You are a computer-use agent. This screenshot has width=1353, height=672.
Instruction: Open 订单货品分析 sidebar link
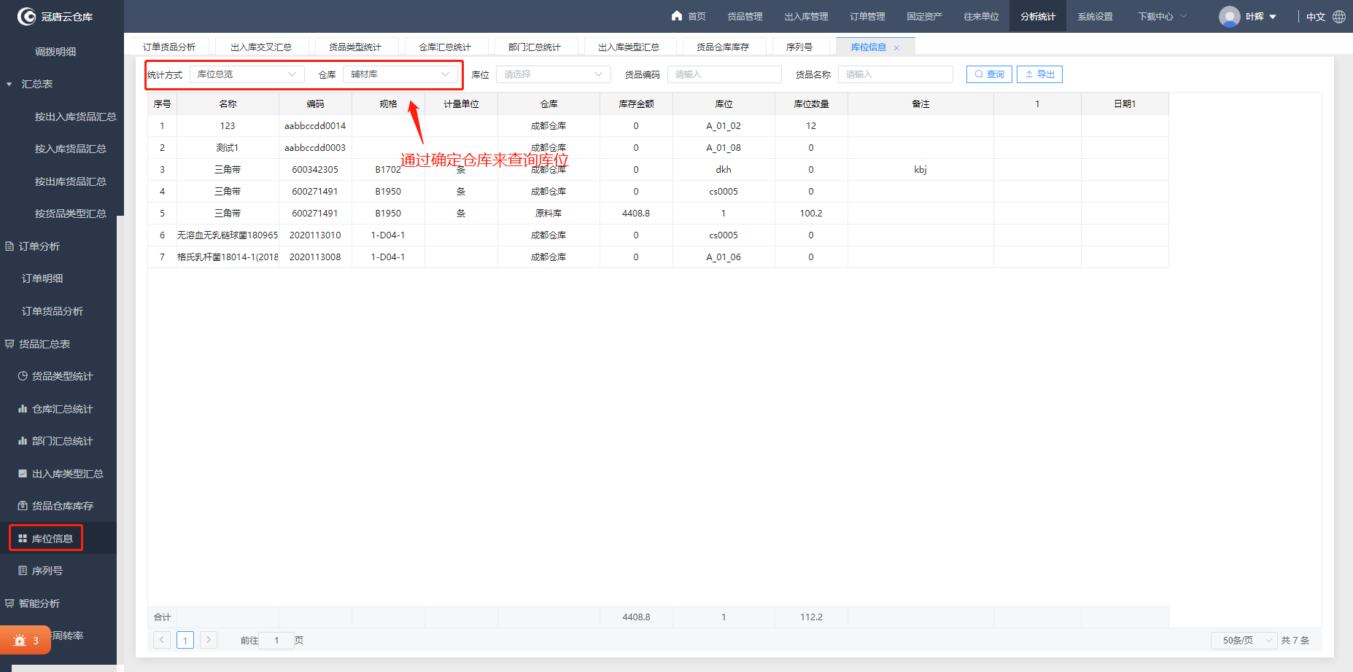[53, 311]
